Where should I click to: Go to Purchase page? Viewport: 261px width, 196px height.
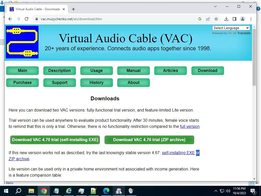pyautogui.click(x=22, y=83)
